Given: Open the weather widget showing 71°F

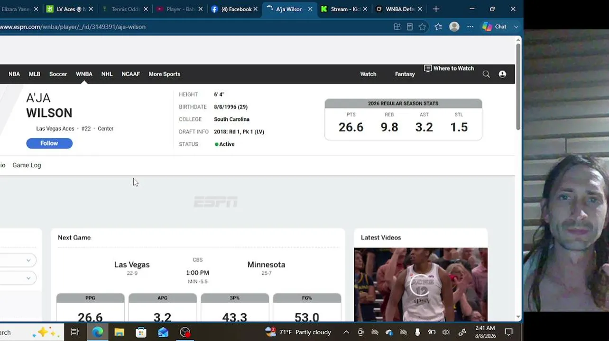Looking at the screenshot, I should click(x=298, y=332).
